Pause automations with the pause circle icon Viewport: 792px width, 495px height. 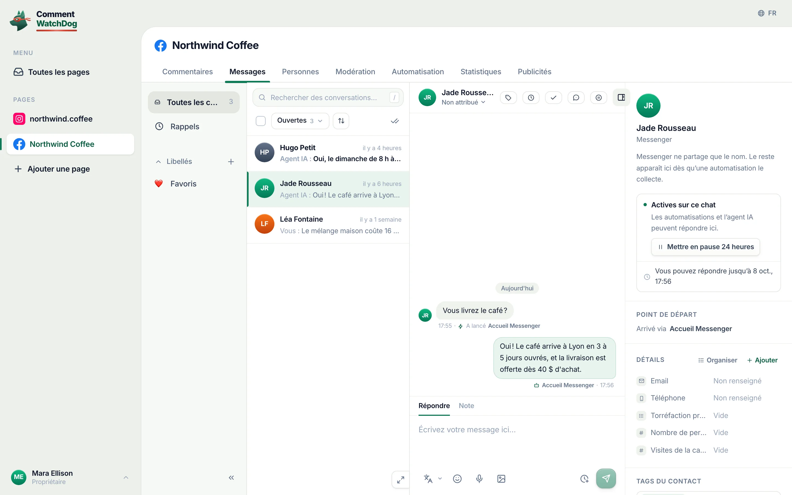point(599,98)
